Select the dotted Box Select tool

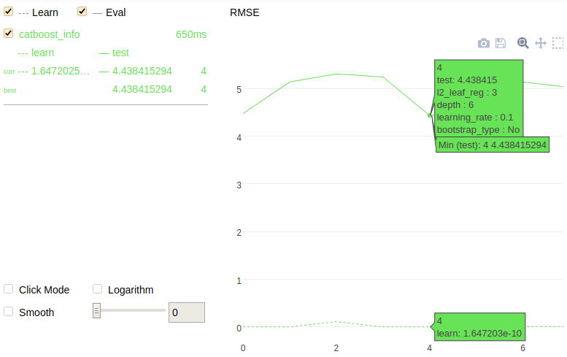[x=558, y=43]
